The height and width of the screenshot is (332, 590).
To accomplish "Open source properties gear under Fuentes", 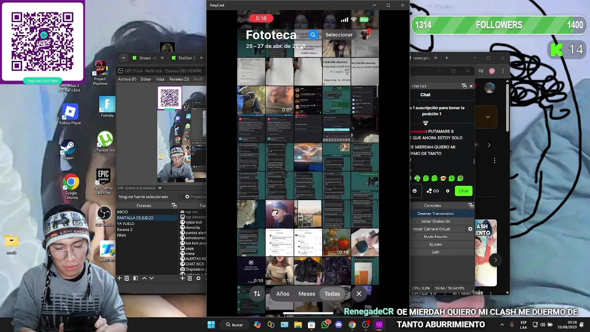I will coord(198,279).
